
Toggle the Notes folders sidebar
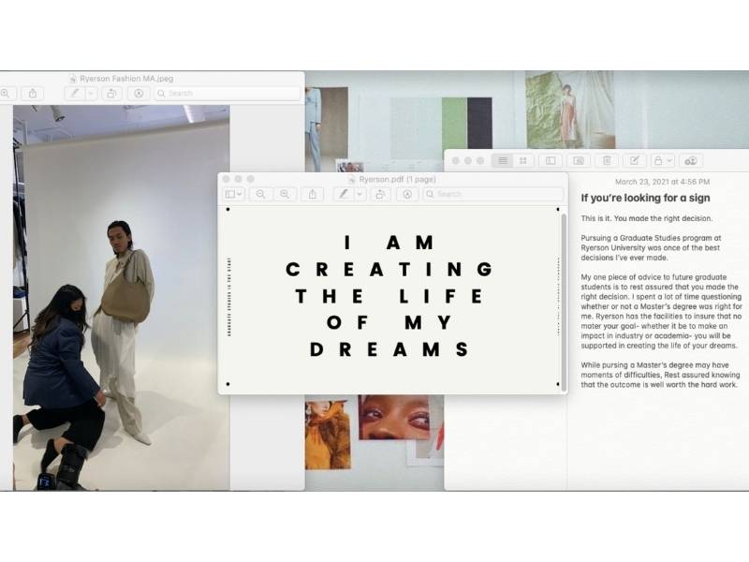pos(551,161)
